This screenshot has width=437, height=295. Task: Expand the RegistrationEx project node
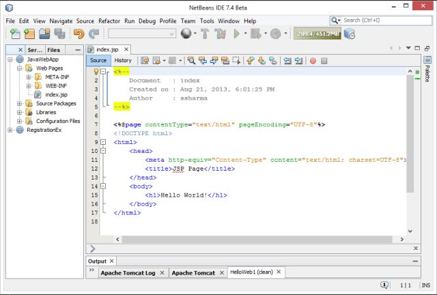10,130
